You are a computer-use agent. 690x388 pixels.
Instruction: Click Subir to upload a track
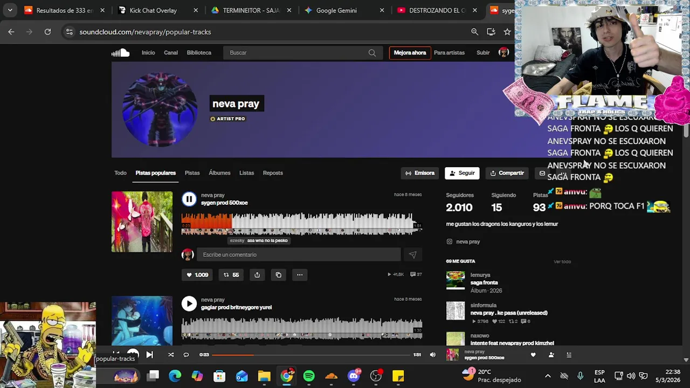click(x=483, y=53)
